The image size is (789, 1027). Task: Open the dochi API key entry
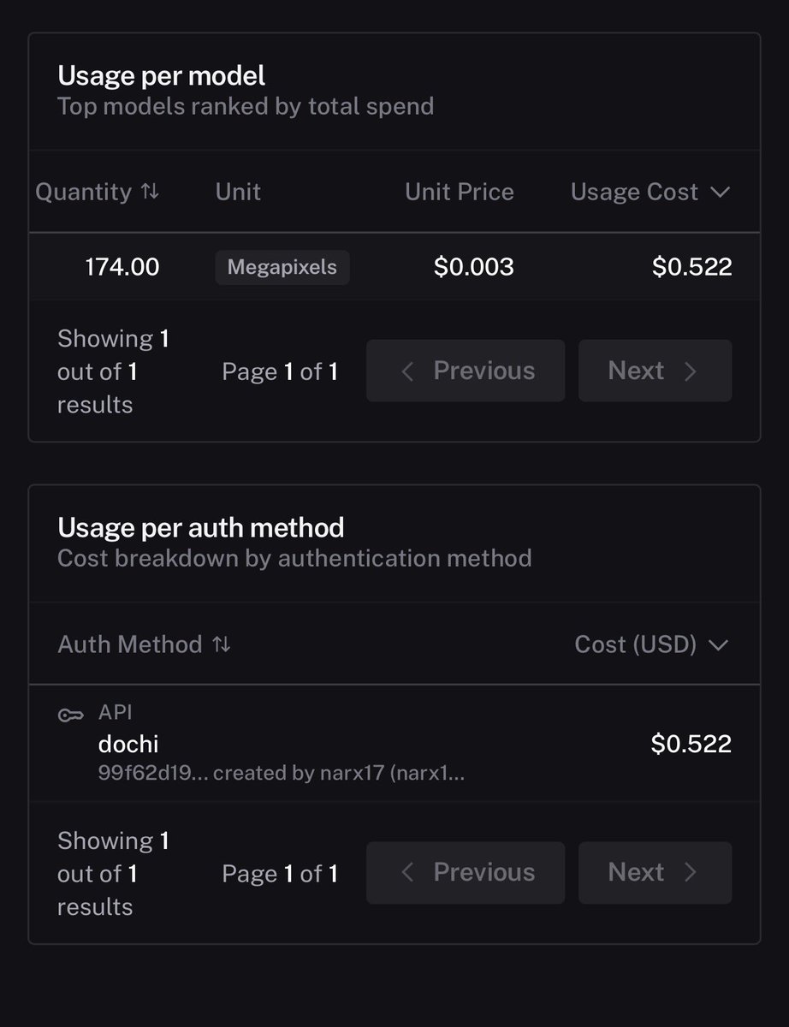pos(128,744)
